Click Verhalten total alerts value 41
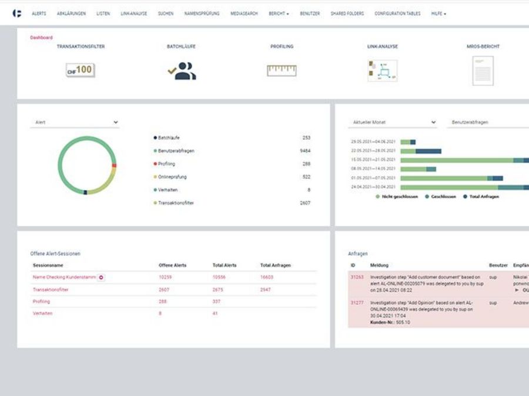 click(x=215, y=313)
